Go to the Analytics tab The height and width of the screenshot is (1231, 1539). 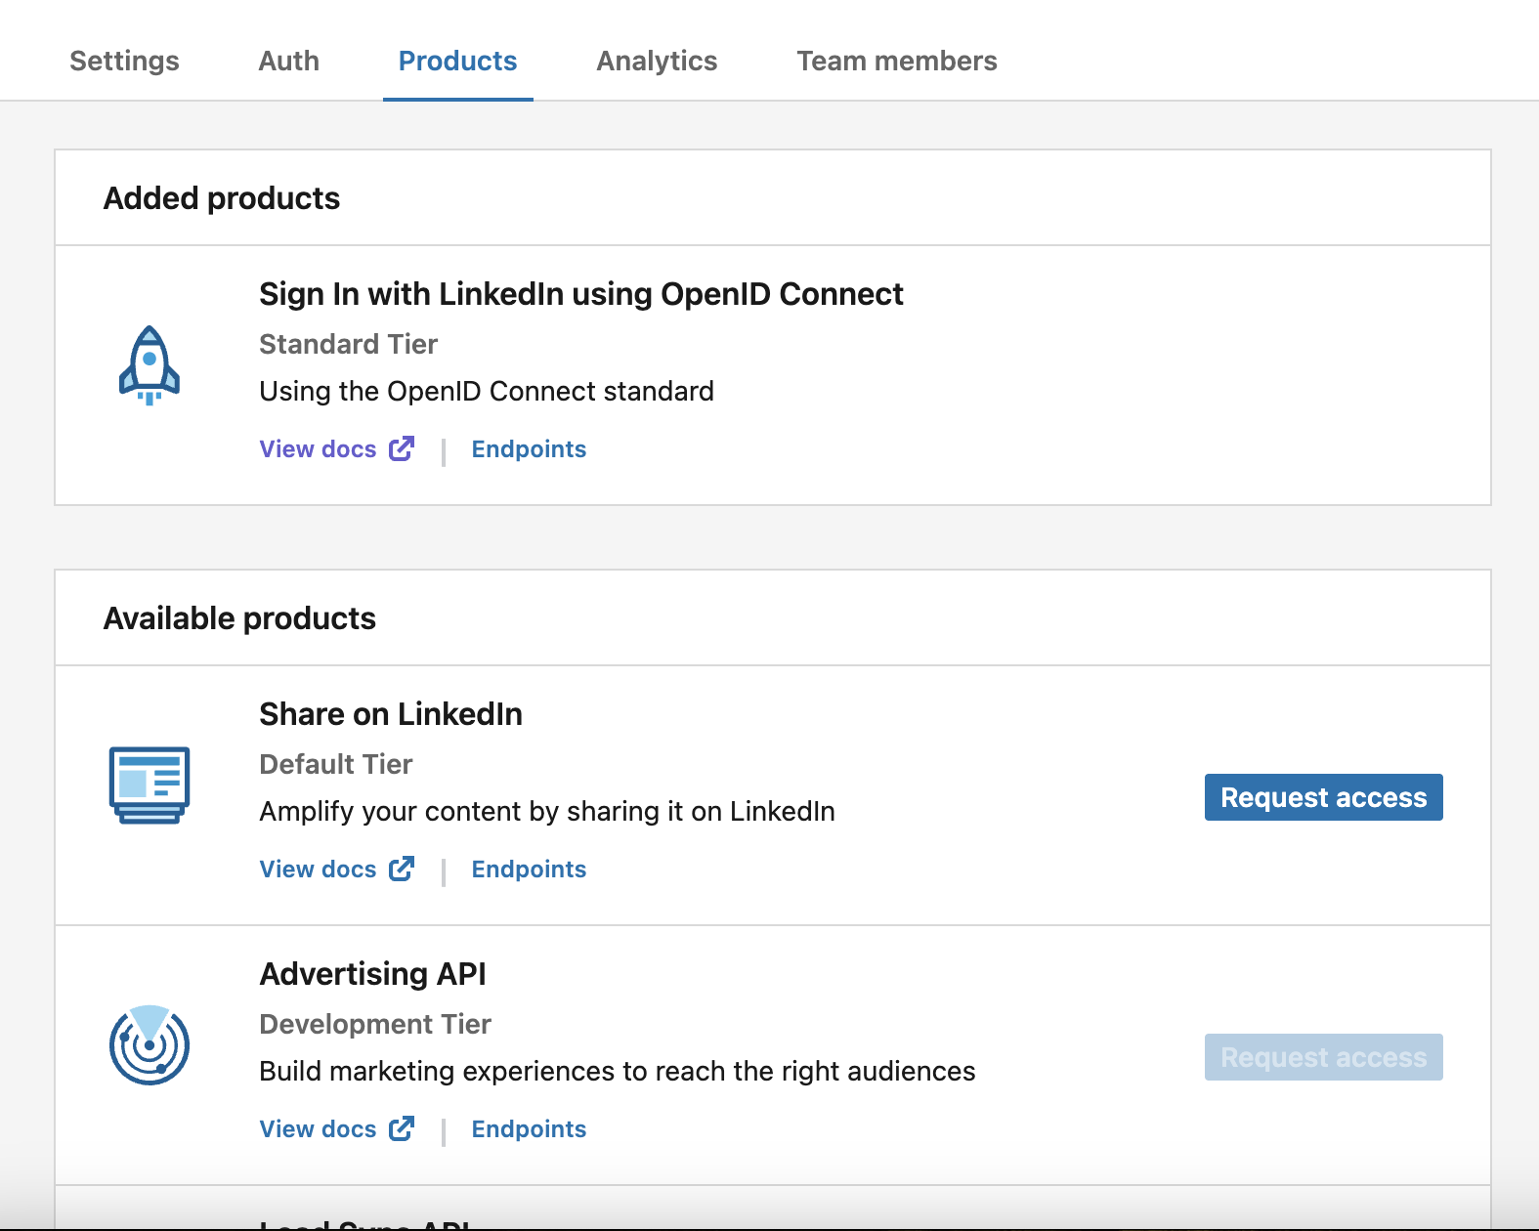(x=657, y=61)
